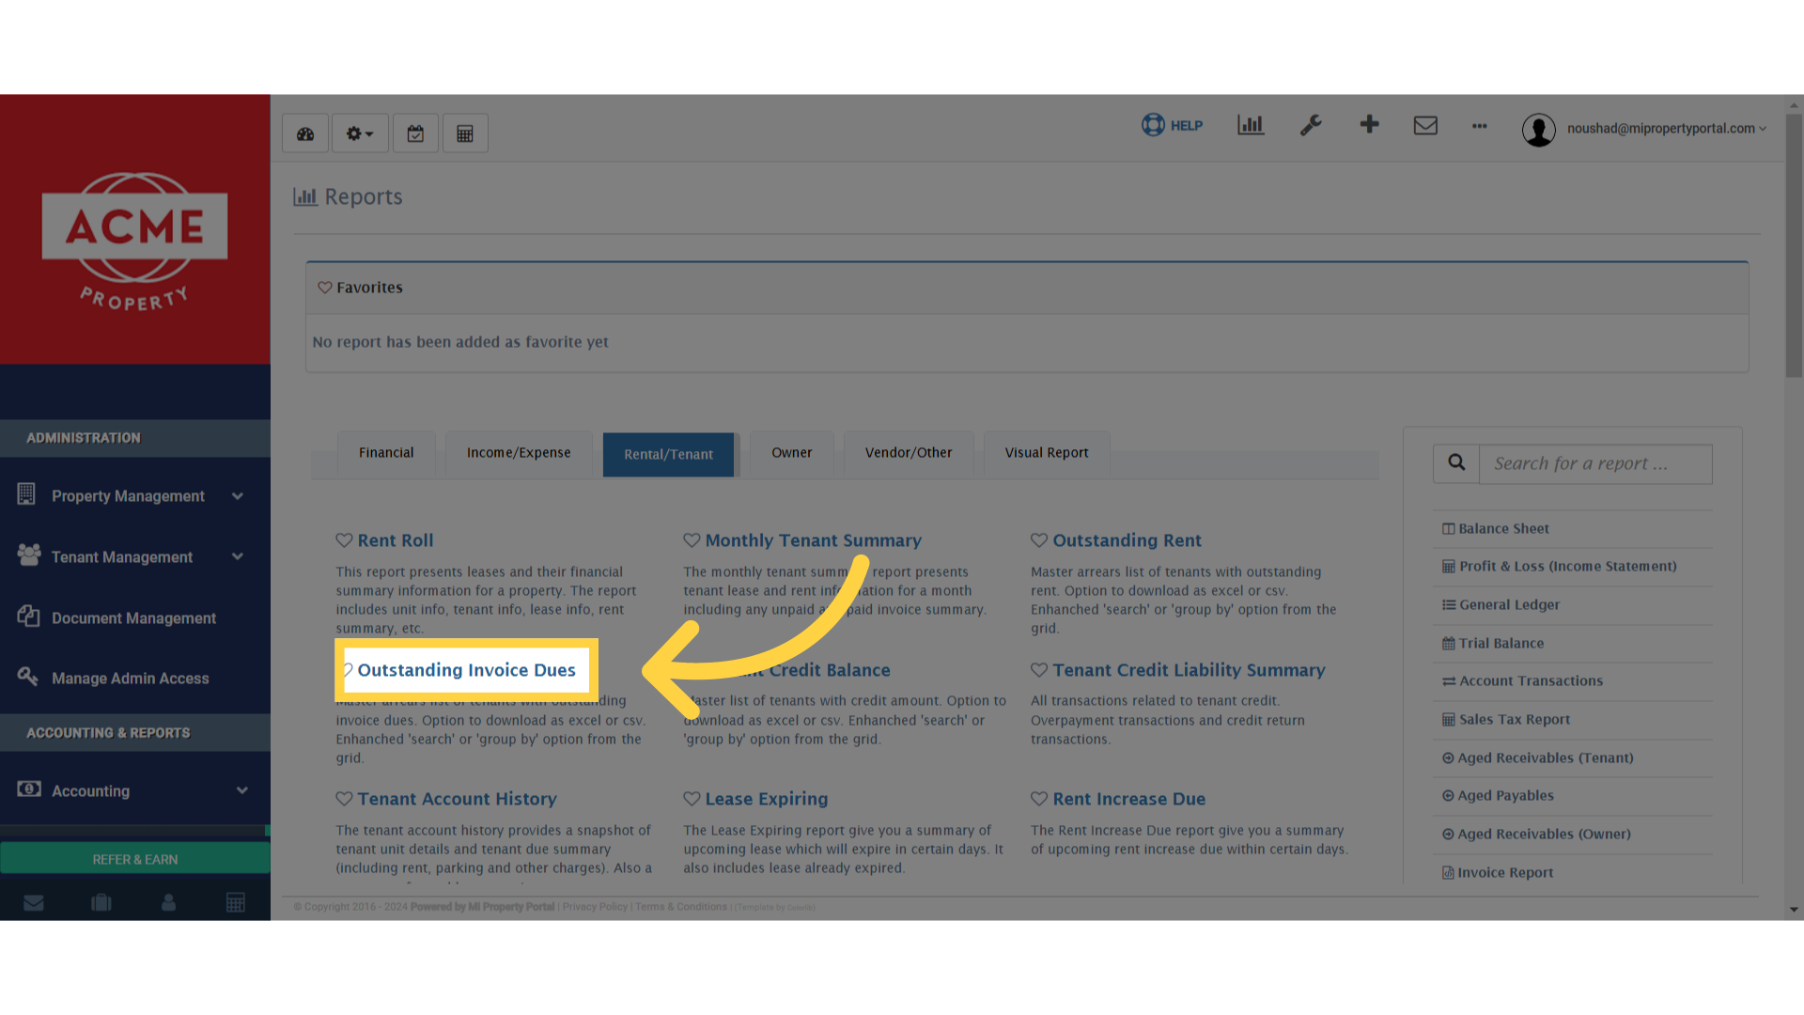Open the envelope messages icon in header
The height and width of the screenshot is (1015, 1804).
1425,125
